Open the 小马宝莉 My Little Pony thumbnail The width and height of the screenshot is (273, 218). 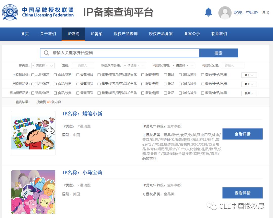[x=33, y=192]
